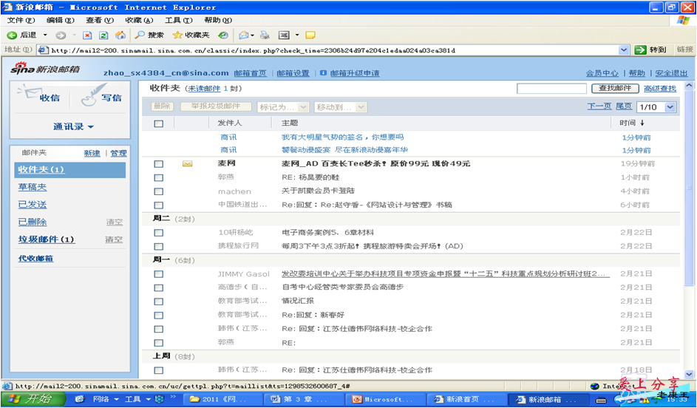Open the 垃圾邮件(1) spam folder
The image size is (697, 408).
(x=47, y=239)
